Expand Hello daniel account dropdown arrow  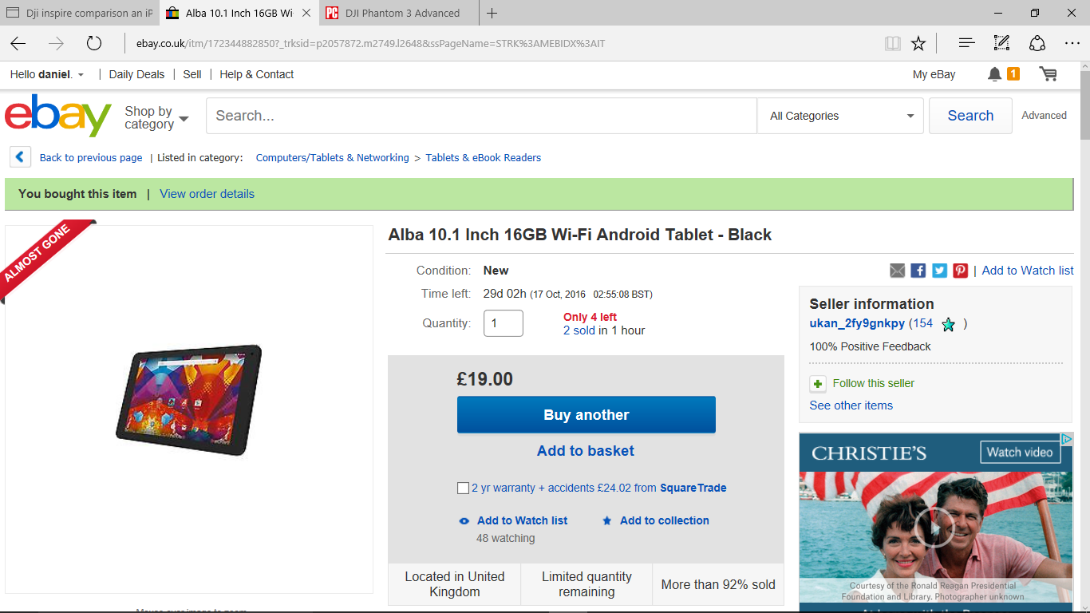[81, 75]
